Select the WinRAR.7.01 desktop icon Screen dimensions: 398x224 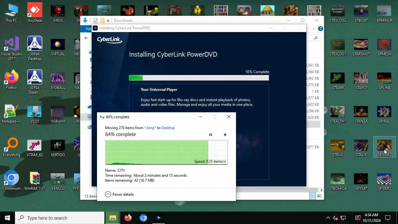(35, 181)
